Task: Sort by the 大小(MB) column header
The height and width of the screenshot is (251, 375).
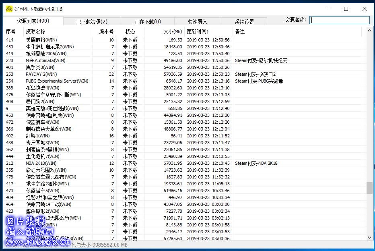Action: (x=165, y=31)
